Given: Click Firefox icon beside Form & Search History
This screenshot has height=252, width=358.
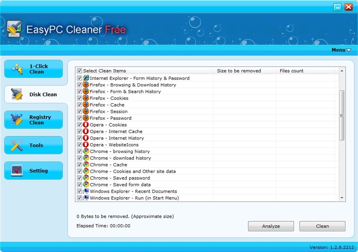Looking at the screenshot, I should click(86, 91).
